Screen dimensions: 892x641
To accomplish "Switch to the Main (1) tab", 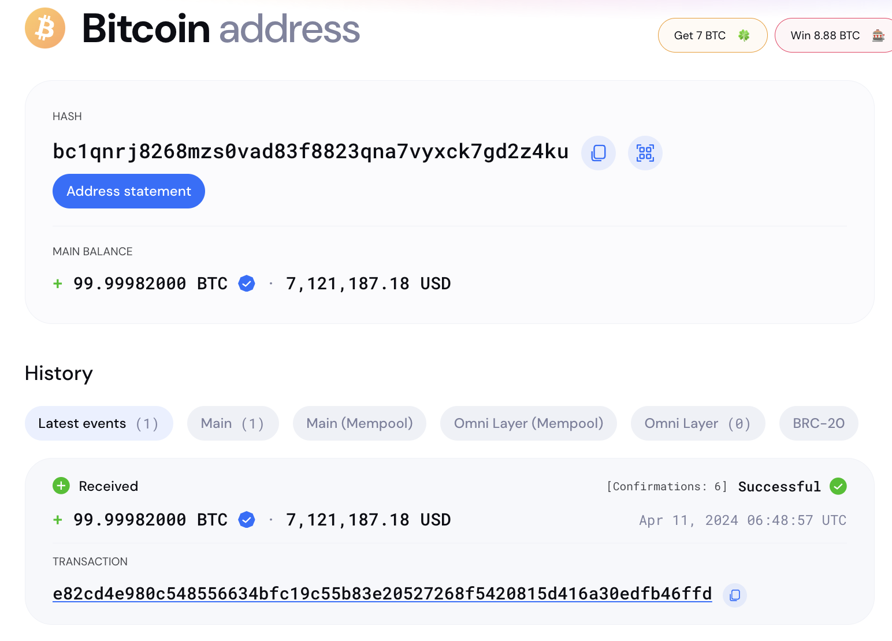I will click(x=233, y=423).
